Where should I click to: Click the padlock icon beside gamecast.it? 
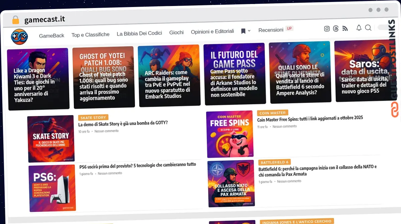pos(15,20)
